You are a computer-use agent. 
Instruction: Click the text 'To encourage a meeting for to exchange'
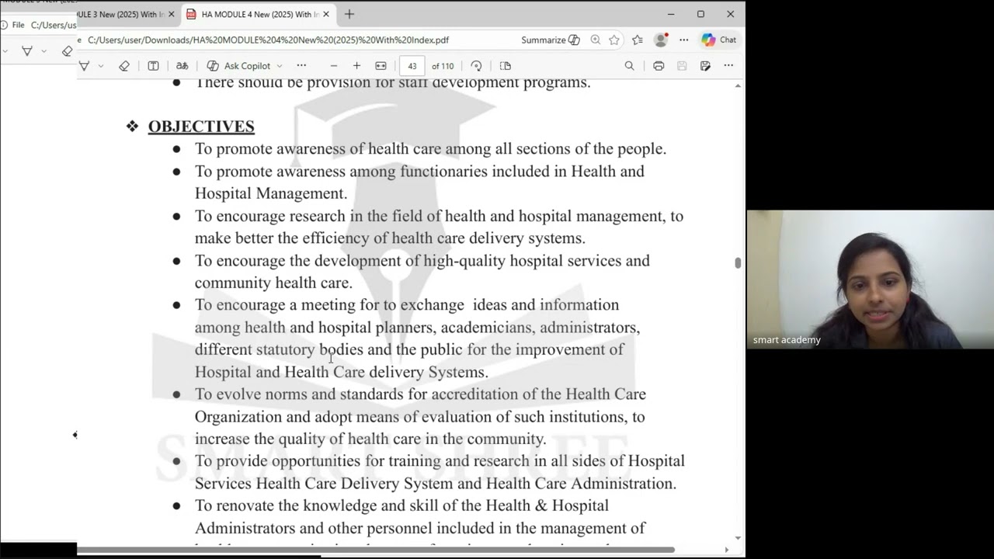coord(329,305)
